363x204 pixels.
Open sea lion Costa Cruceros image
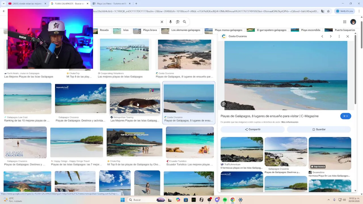click(184, 54)
